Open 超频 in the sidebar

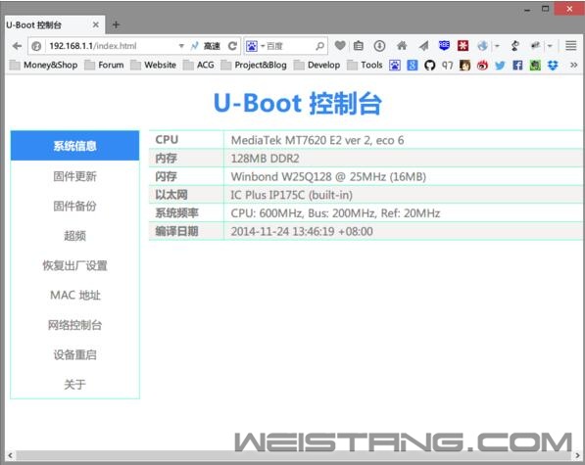pyautogui.click(x=75, y=236)
